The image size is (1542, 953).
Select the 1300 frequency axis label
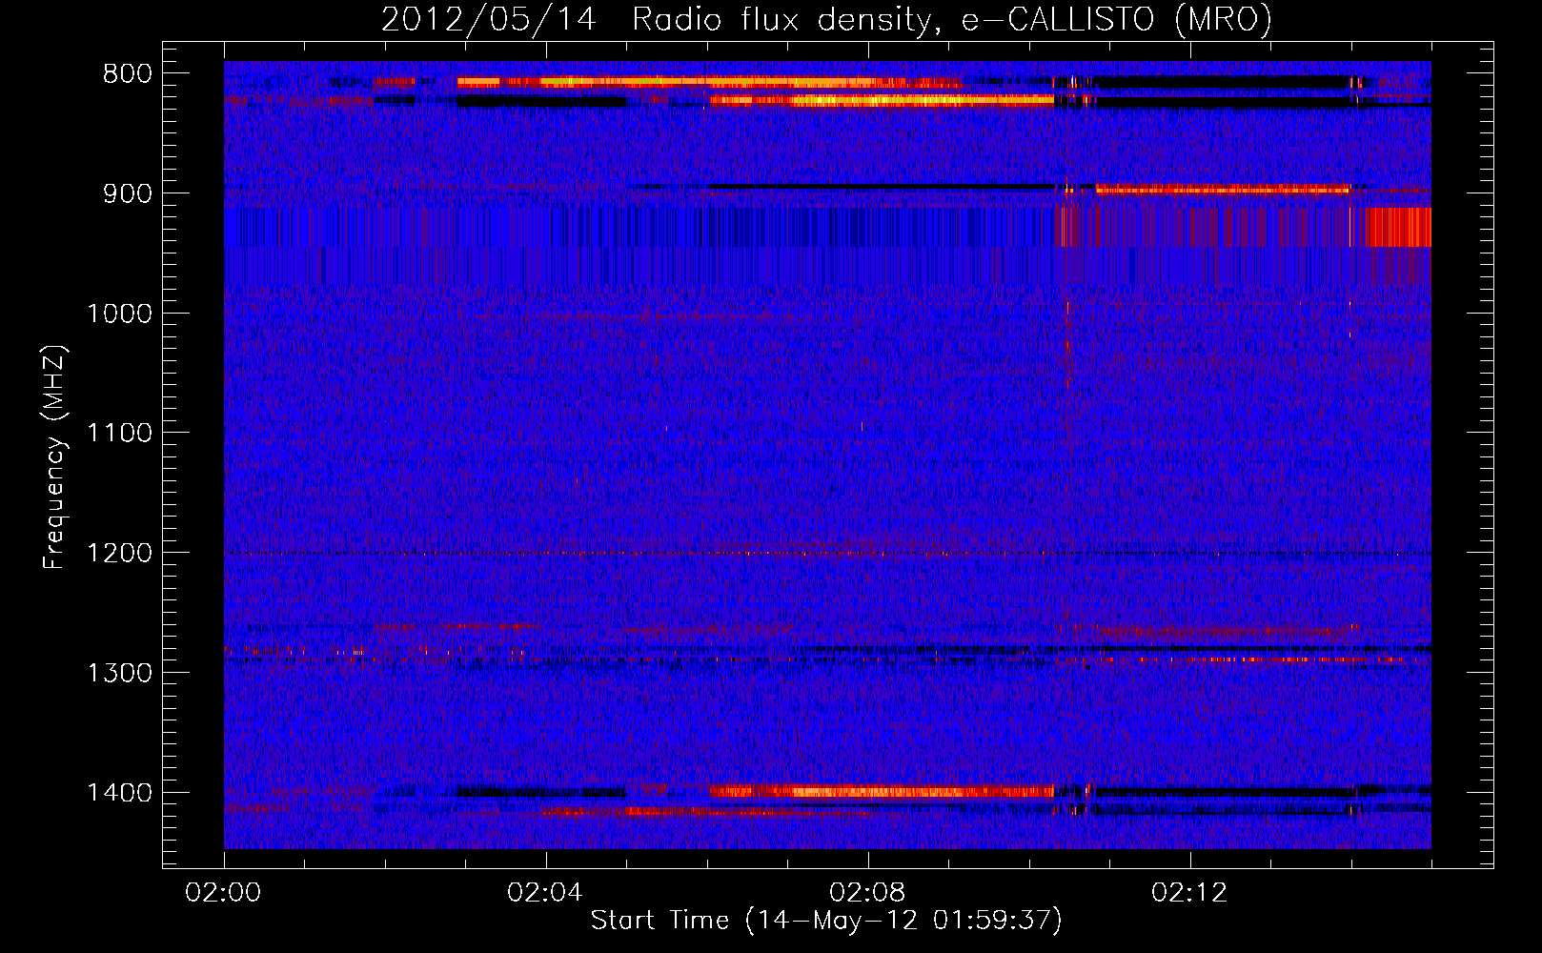[119, 673]
